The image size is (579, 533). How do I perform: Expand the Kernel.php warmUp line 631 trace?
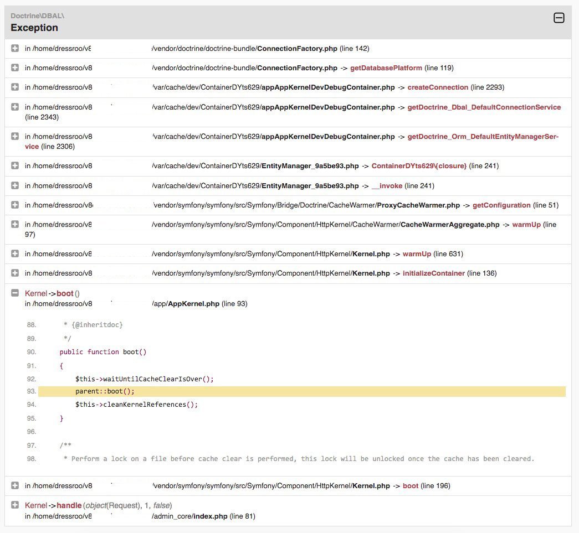point(15,254)
